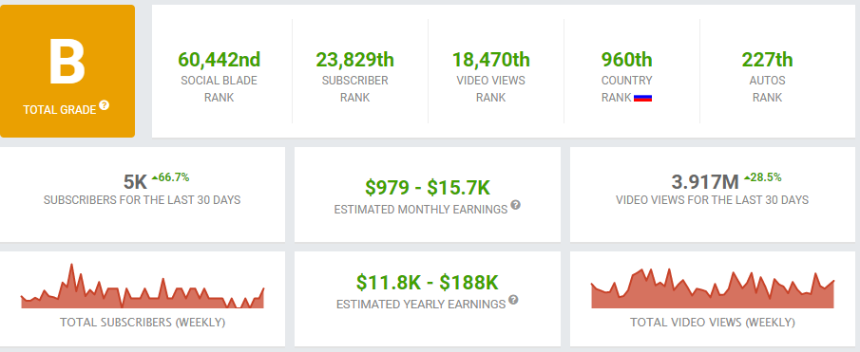Open the Total Video Views weekly chart
Image resolution: width=860 pixels, height=352 pixels.
713,288
